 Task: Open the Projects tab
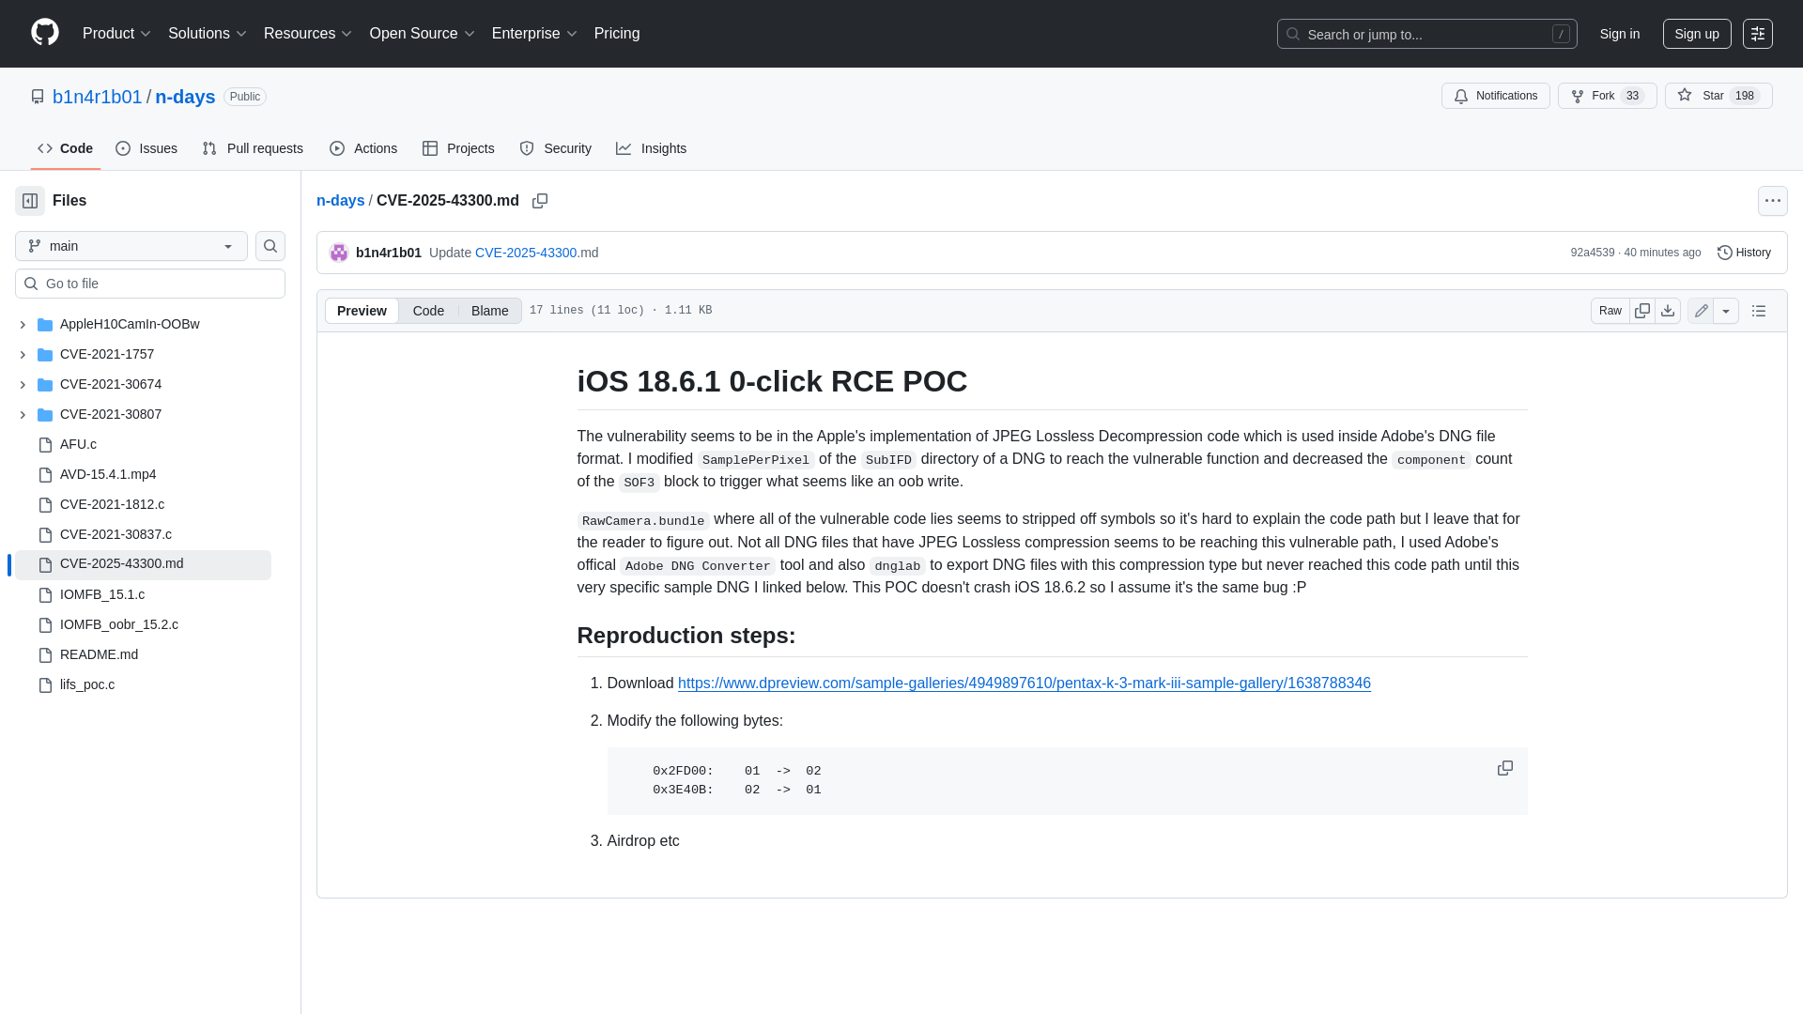pyautogui.click(x=458, y=148)
